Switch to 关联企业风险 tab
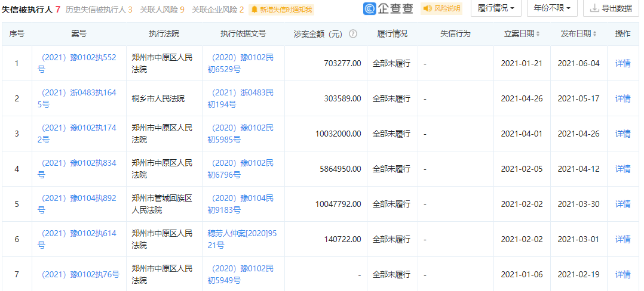The height and width of the screenshot is (291, 644). coord(217,10)
